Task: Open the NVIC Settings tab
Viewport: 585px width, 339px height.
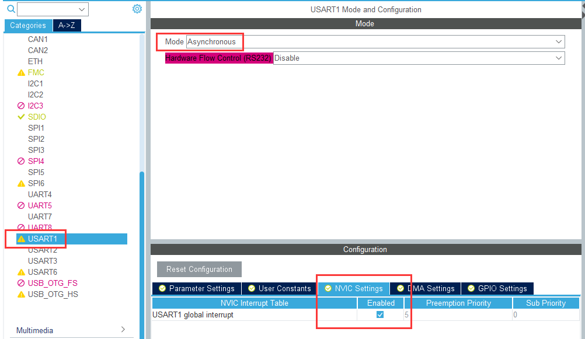Action: tap(354, 288)
